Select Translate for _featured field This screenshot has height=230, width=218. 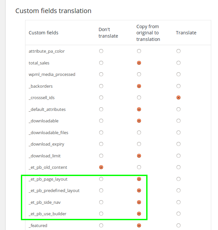(179, 225)
